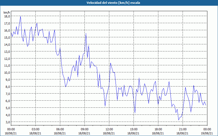This screenshot has height=136, width=218.
Task: Click the 13,0 y-axis value
Action: click(7, 52)
